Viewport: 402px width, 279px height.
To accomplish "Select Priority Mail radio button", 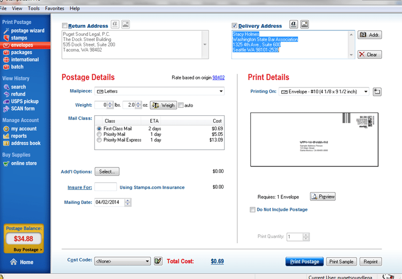I will 99,134.
